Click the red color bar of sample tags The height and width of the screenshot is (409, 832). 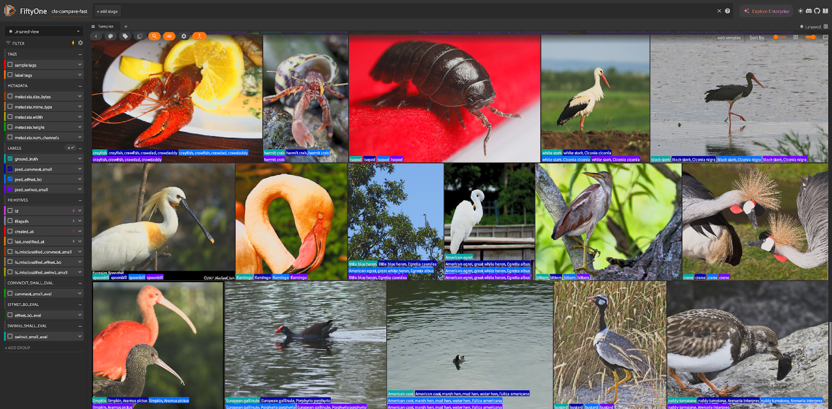[5, 65]
